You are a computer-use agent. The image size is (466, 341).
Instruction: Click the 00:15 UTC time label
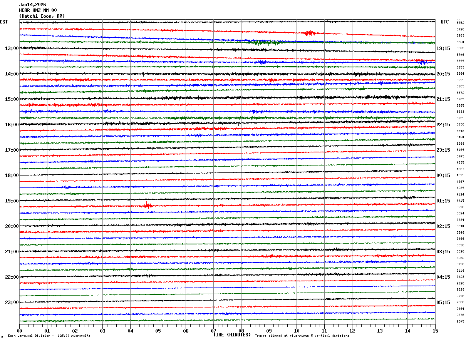click(x=443, y=176)
